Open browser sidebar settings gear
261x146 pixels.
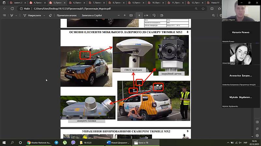[x=257, y=135]
